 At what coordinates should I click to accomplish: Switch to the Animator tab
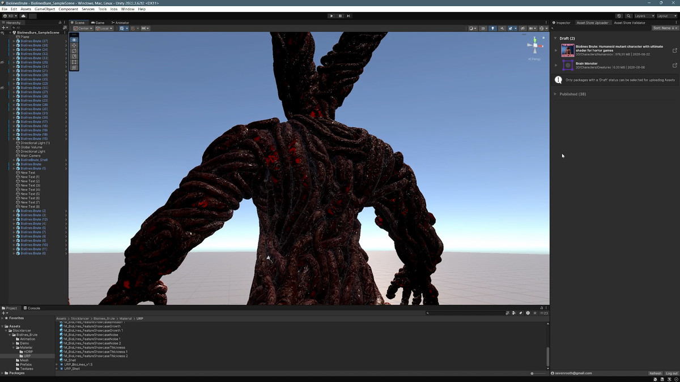coord(120,23)
